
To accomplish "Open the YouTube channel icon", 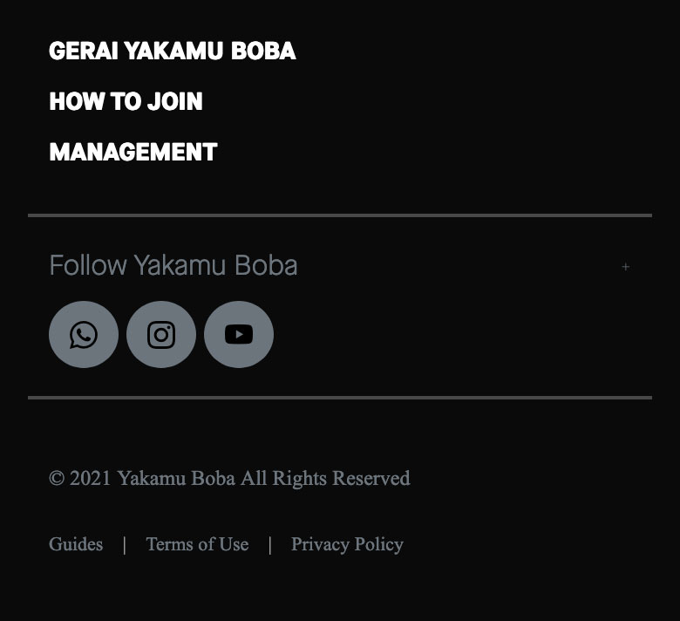I will click(x=239, y=335).
